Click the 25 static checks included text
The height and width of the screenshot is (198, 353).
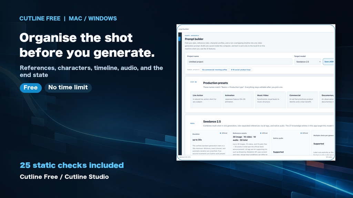[x=72, y=165]
